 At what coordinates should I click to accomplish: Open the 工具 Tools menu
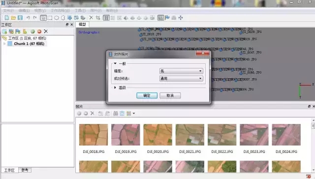pos(80,10)
